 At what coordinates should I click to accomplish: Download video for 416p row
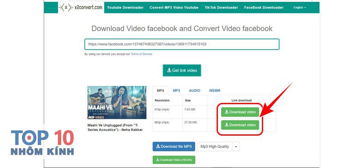click(240, 112)
